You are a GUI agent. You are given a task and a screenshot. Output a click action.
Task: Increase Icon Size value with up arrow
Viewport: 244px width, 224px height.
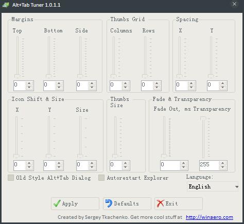[x=92, y=163]
